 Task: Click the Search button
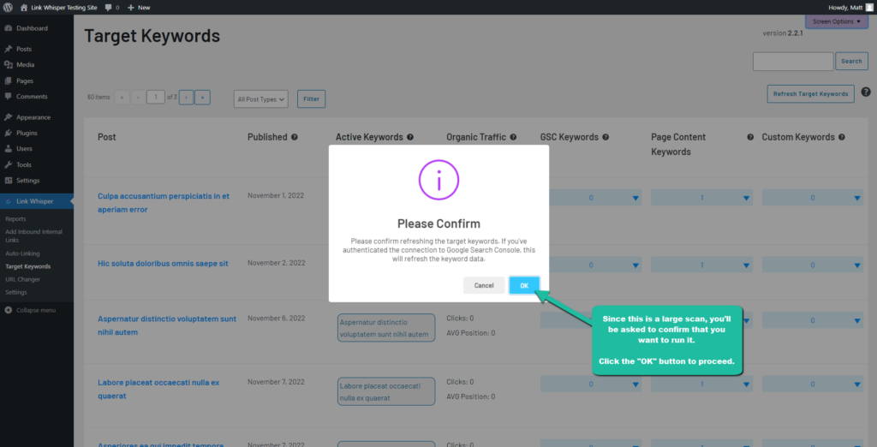(851, 61)
